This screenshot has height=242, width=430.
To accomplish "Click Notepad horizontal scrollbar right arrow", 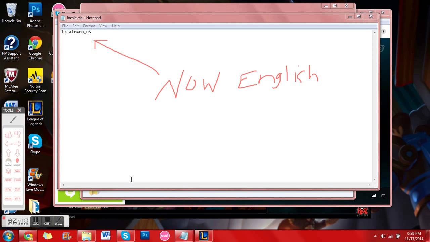I will [x=369, y=185].
